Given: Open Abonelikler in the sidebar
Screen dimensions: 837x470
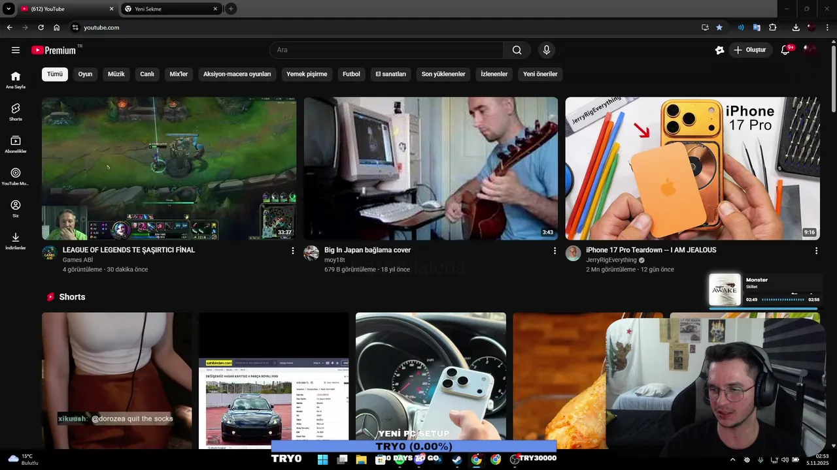Looking at the screenshot, I should pos(16,144).
